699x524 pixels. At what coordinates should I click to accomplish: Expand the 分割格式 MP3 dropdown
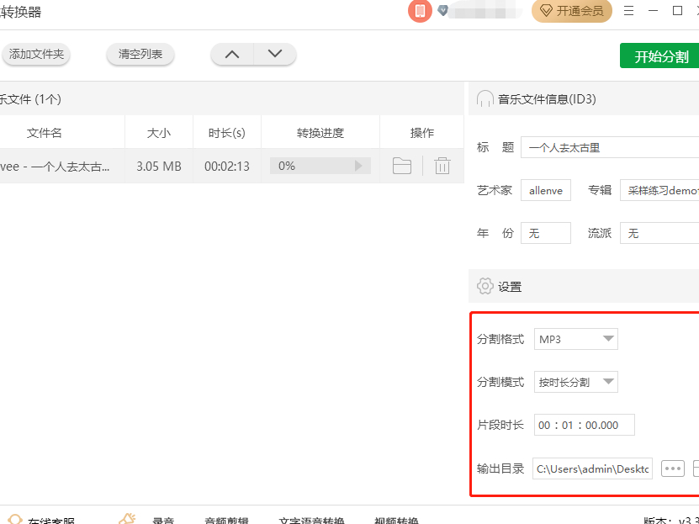tap(576, 339)
